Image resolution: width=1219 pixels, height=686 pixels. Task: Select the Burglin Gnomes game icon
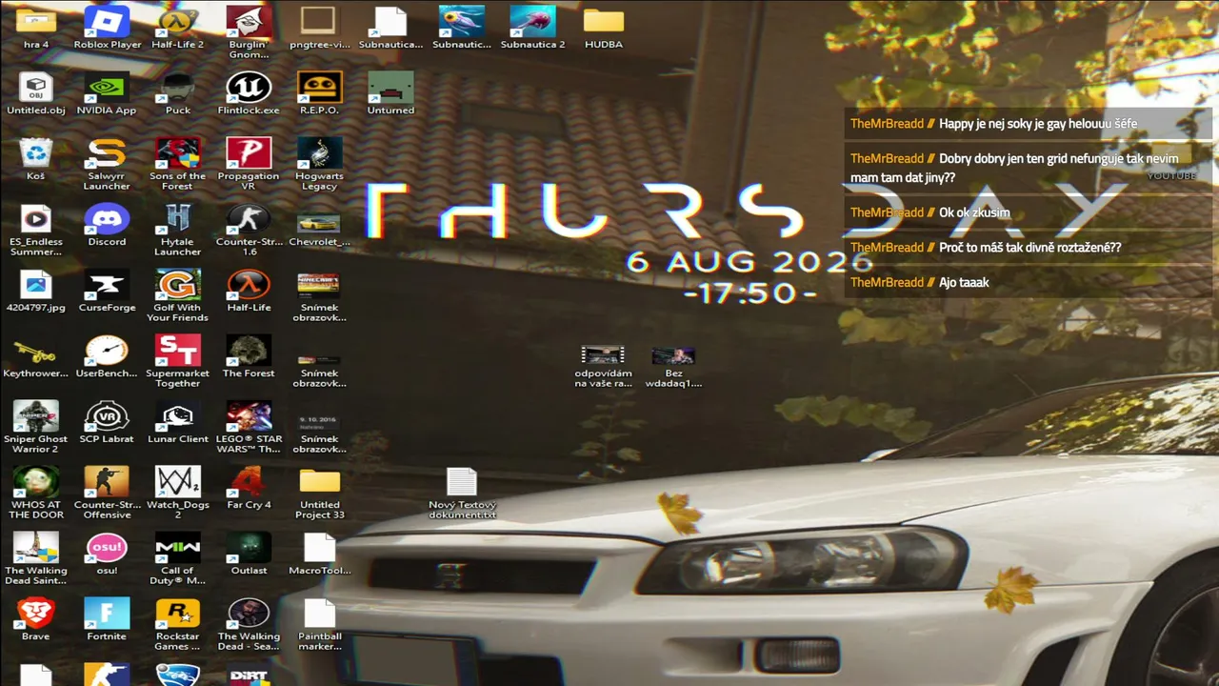tap(249, 32)
